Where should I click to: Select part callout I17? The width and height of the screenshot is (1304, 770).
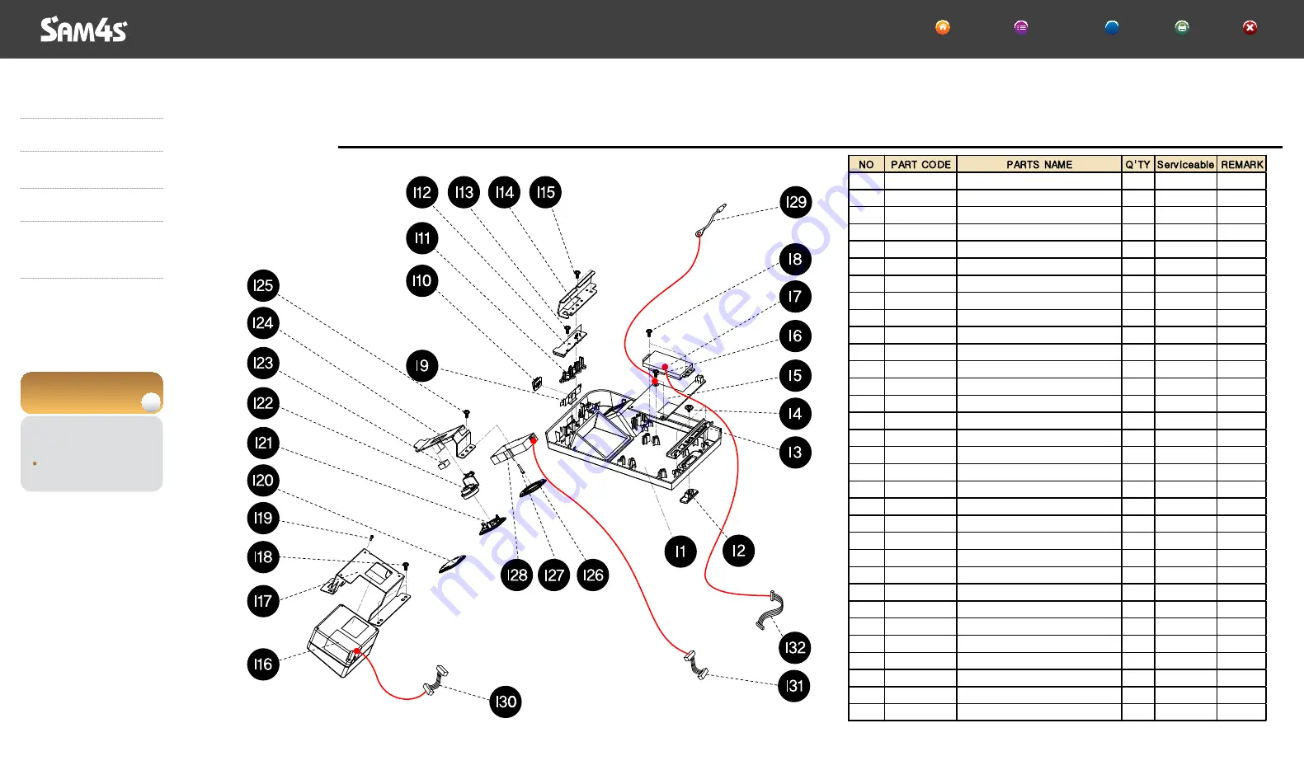click(x=263, y=601)
